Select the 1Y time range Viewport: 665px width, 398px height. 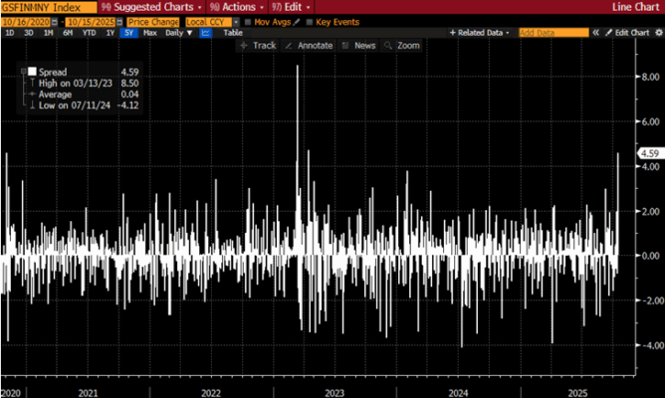point(111,33)
